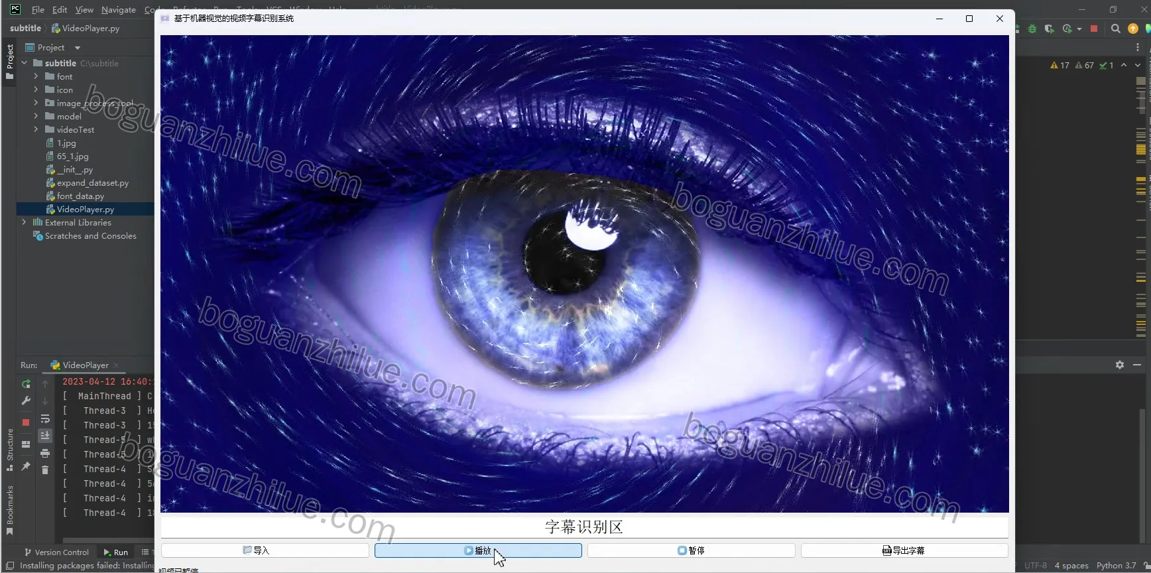Image resolution: width=1151 pixels, height=573 pixels.
Task: Start debugging with the green bug icon
Action: click(1032, 29)
